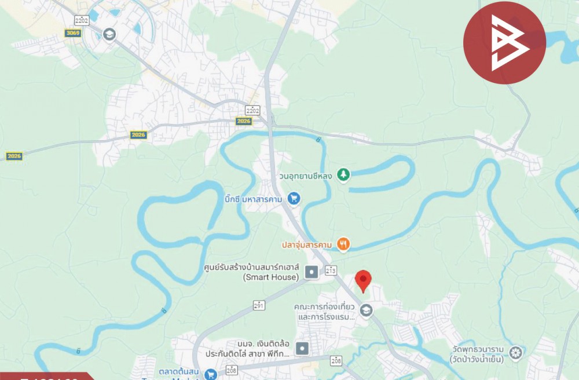Select the วนอุทยานชีหลง park label
The width and height of the screenshot is (579, 380).
click(305, 176)
